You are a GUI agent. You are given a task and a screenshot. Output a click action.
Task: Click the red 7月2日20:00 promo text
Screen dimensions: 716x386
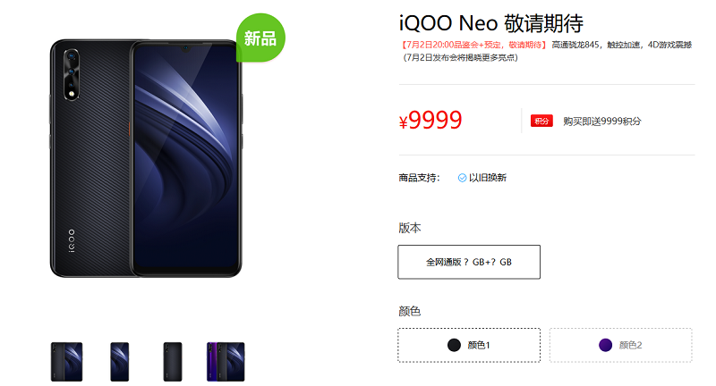tap(473, 45)
